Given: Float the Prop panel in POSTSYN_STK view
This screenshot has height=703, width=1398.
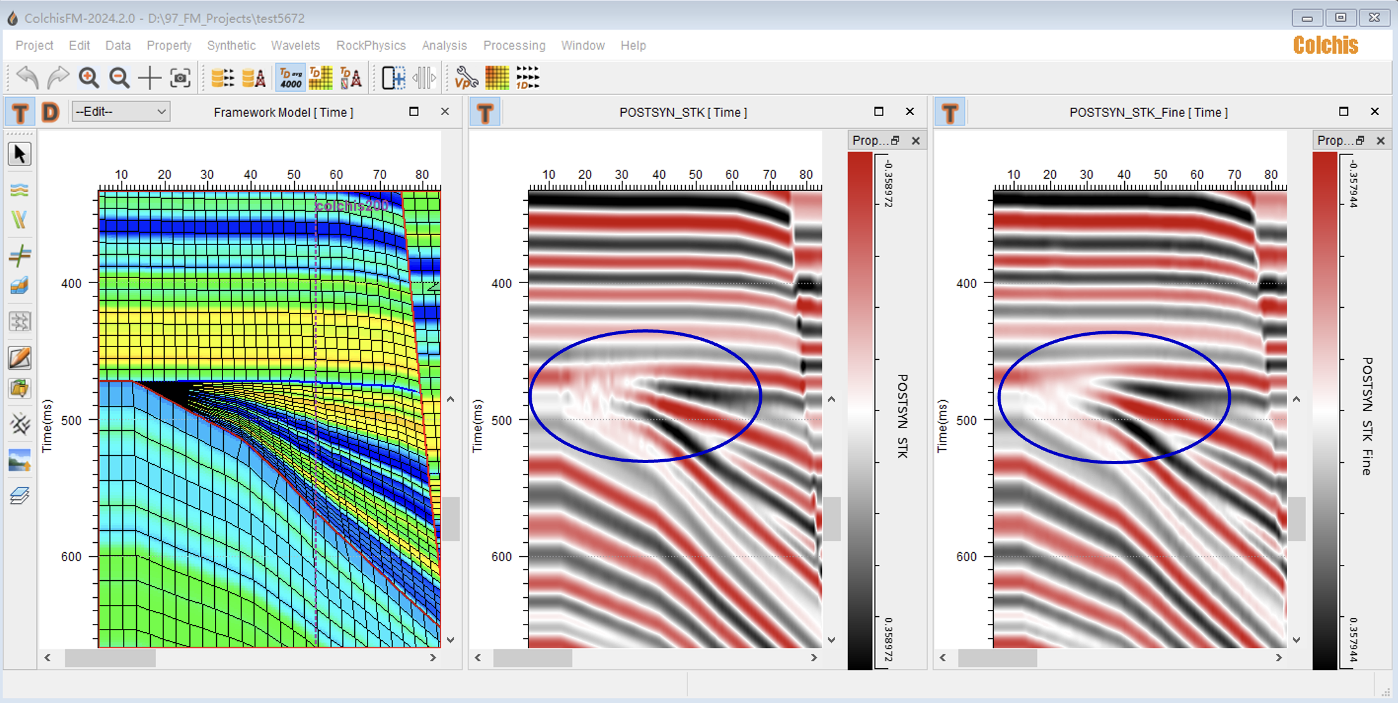Looking at the screenshot, I should pos(895,141).
